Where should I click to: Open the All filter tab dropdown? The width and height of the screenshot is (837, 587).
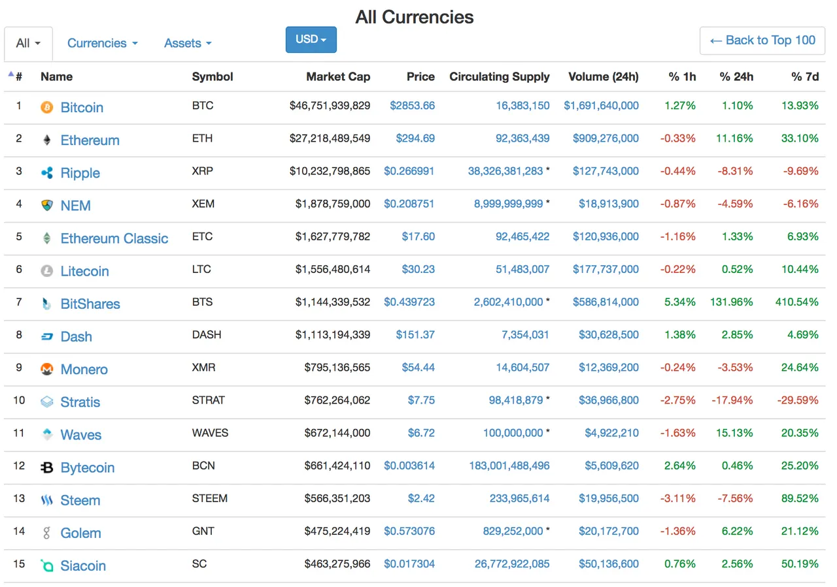click(28, 43)
